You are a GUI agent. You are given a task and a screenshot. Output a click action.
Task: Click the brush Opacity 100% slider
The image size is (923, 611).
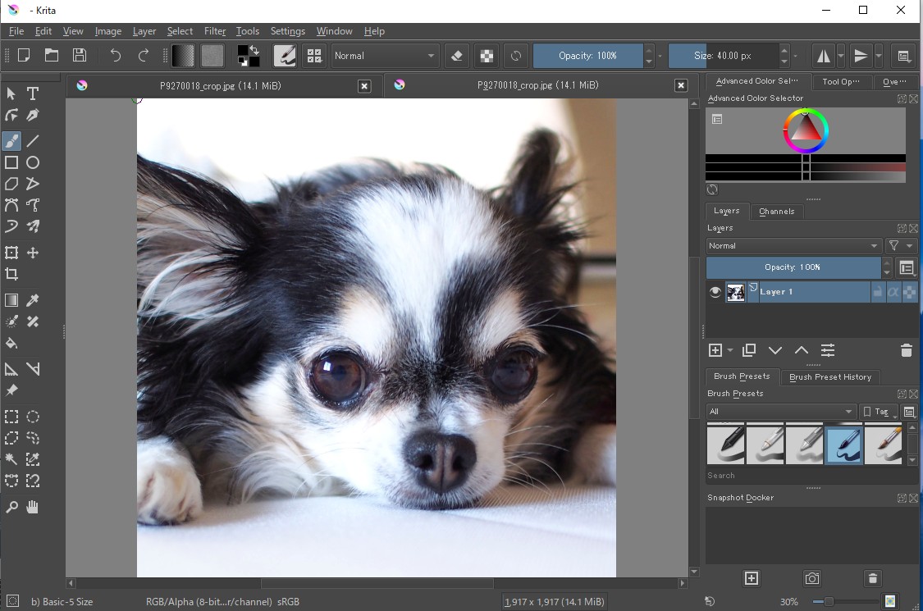pos(587,56)
